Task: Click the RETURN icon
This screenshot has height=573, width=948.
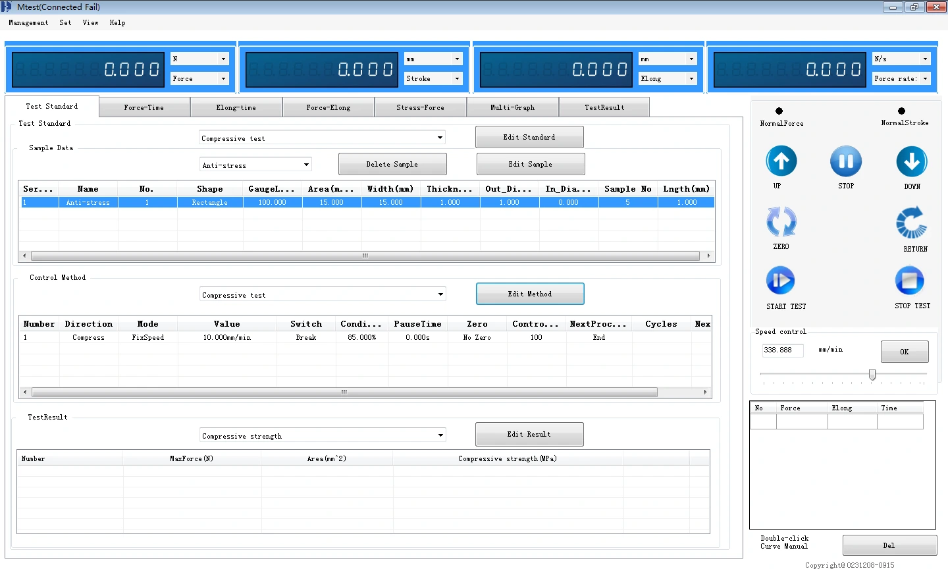Action: point(912,223)
